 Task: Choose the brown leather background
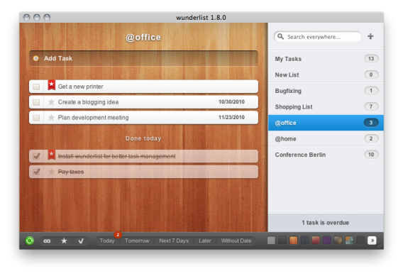(338, 241)
